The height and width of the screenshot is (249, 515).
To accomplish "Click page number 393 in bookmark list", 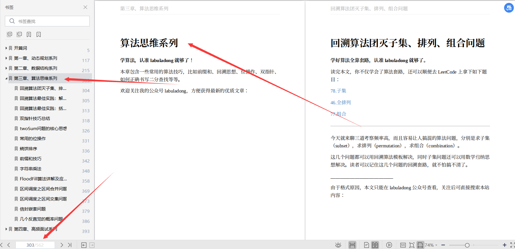I will [x=86, y=231].
